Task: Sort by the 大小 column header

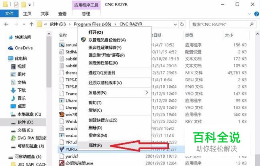Action: coord(229,35)
